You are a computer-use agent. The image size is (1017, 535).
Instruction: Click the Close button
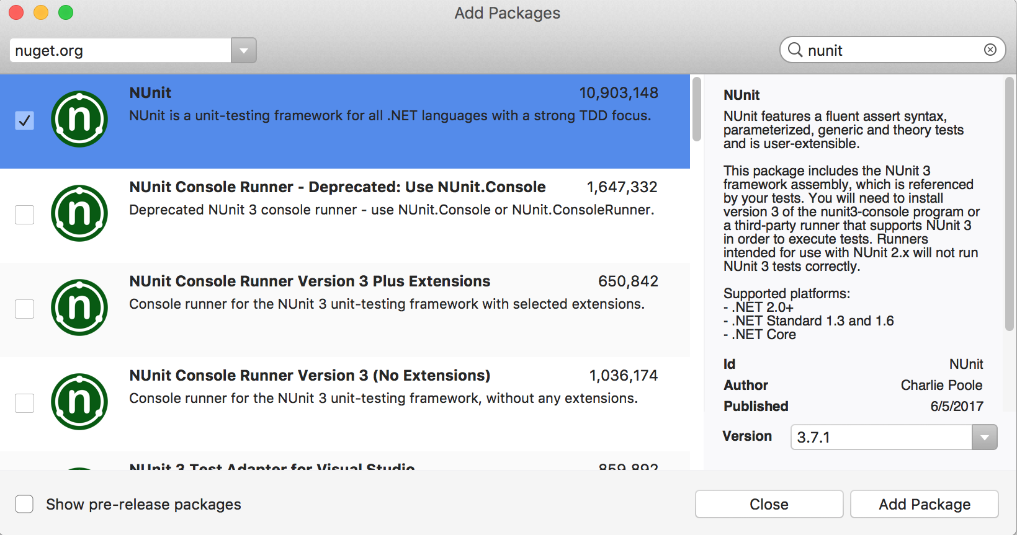[769, 504]
